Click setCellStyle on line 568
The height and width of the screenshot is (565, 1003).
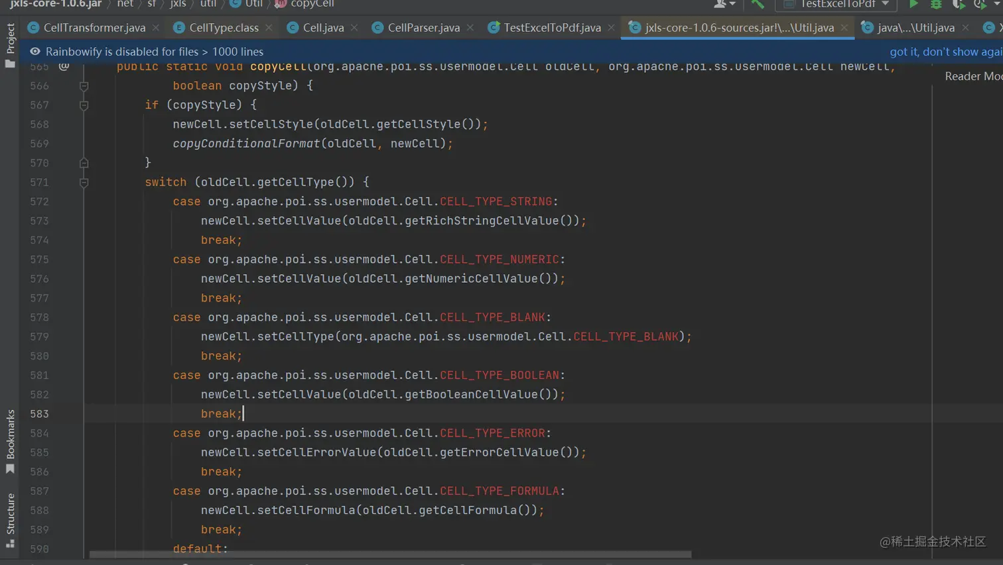click(x=271, y=125)
